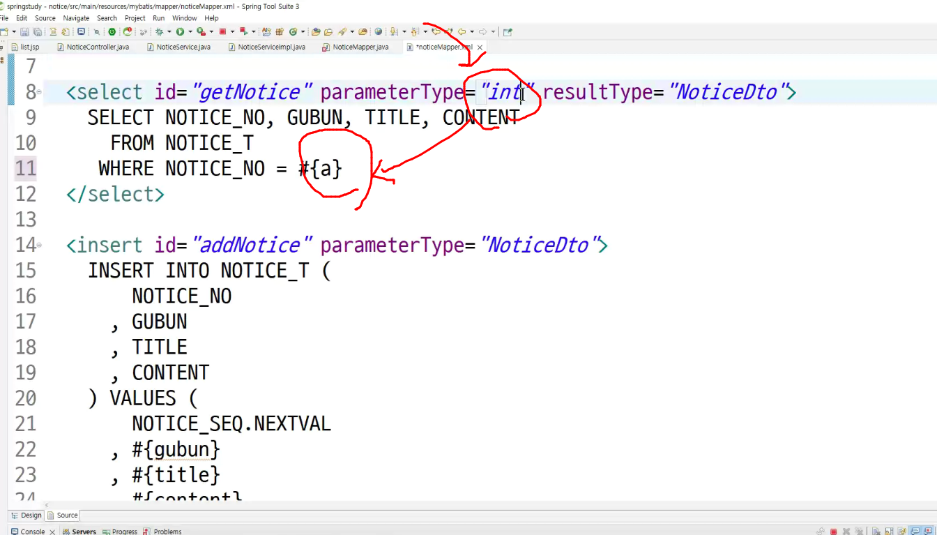
Task: Open the New wizard dropdown arrow
Action: (14, 31)
